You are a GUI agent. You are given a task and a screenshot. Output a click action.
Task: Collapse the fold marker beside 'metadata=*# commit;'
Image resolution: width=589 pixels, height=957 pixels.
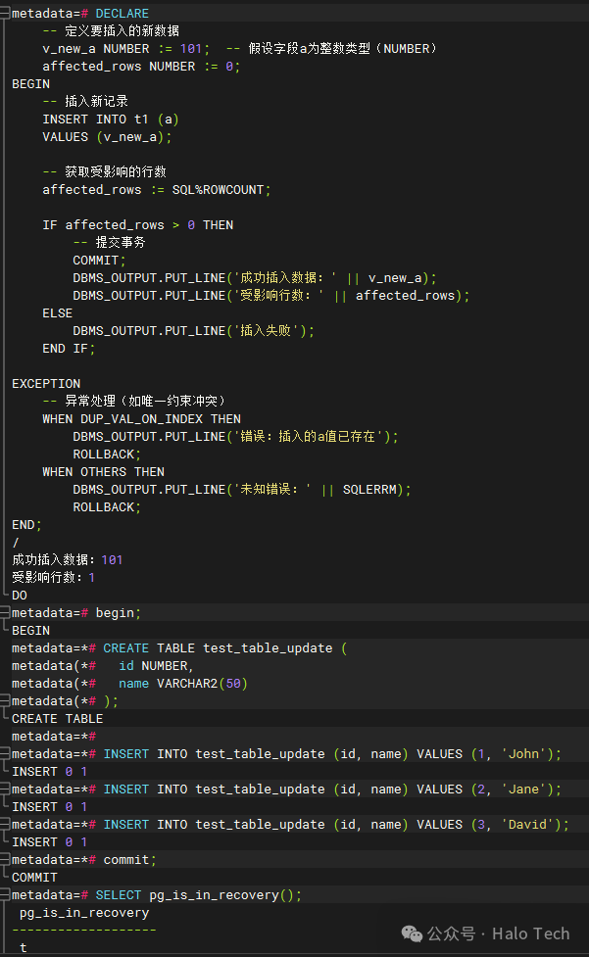[5, 859]
